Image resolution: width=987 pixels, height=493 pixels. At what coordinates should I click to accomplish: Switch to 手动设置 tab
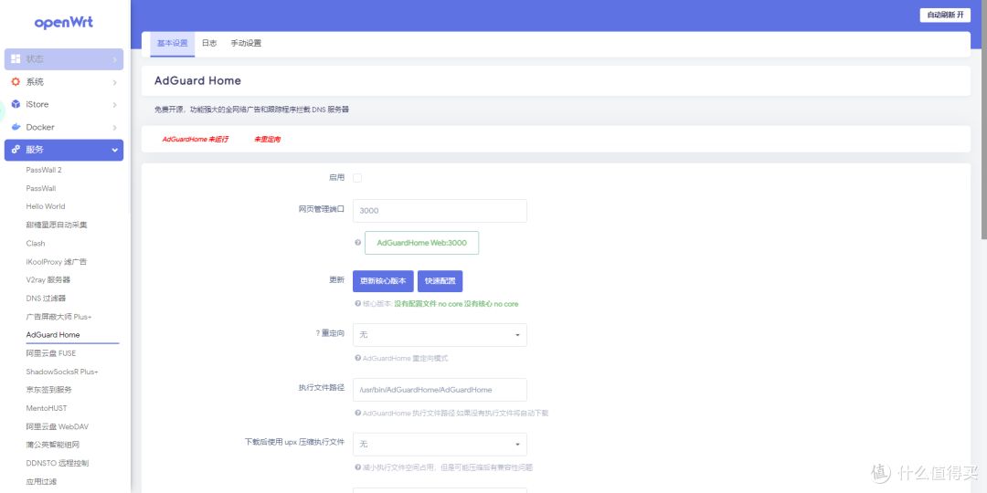(246, 44)
